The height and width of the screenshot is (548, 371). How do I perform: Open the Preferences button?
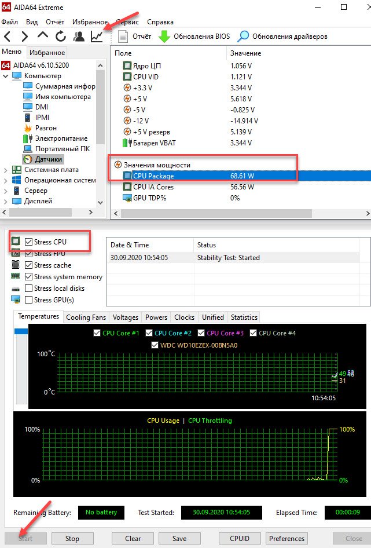287,539
